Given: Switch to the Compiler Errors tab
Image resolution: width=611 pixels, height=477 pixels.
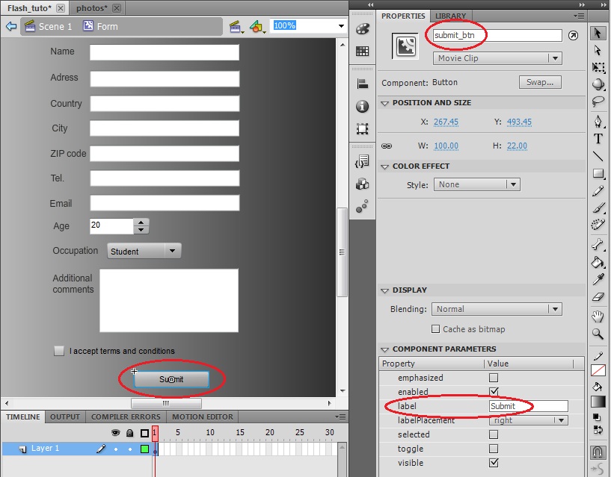Looking at the screenshot, I should pyautogui.click(x=126, y=417).
